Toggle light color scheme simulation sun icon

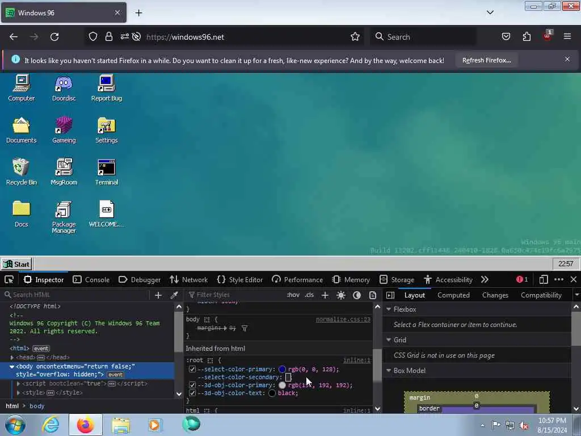(341, 295)
